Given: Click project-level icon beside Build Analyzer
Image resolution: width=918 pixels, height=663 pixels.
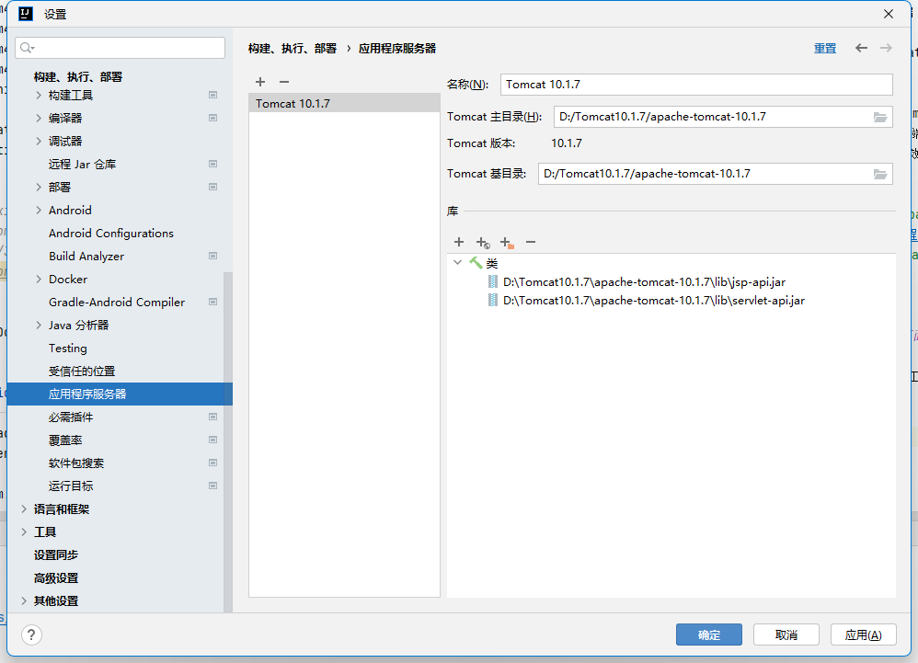Looking at the screenshot, I should 213,256.
